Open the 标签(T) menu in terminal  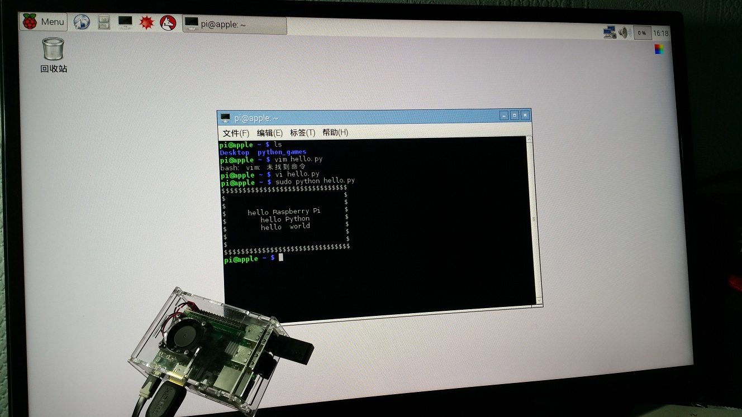(x=302, y=132)
